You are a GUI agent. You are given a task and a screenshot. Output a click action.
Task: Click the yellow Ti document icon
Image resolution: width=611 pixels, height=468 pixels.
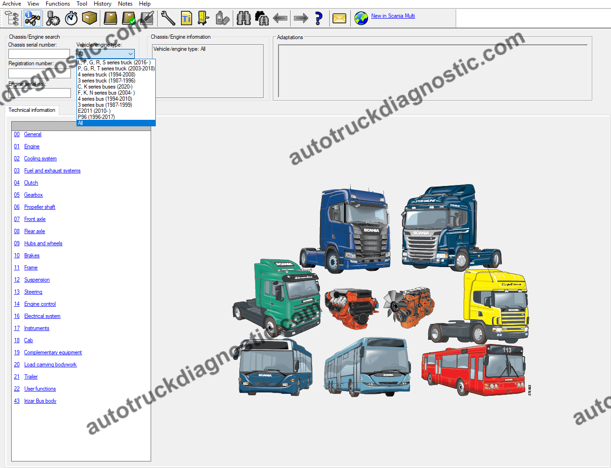pos(186,18)
